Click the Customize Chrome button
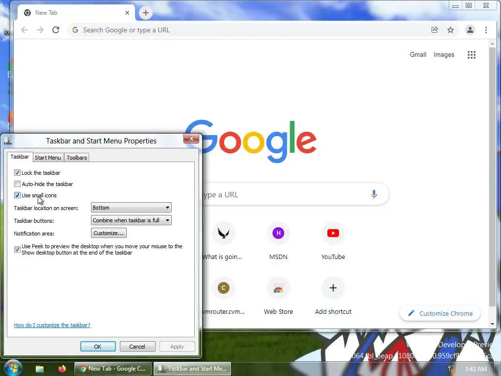The image size is (501, 376). [440, 313]
